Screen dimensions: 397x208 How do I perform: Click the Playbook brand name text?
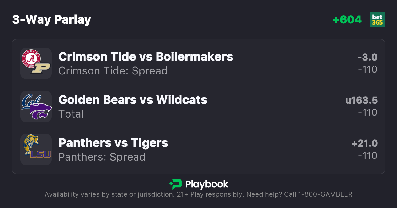[207, 184]
